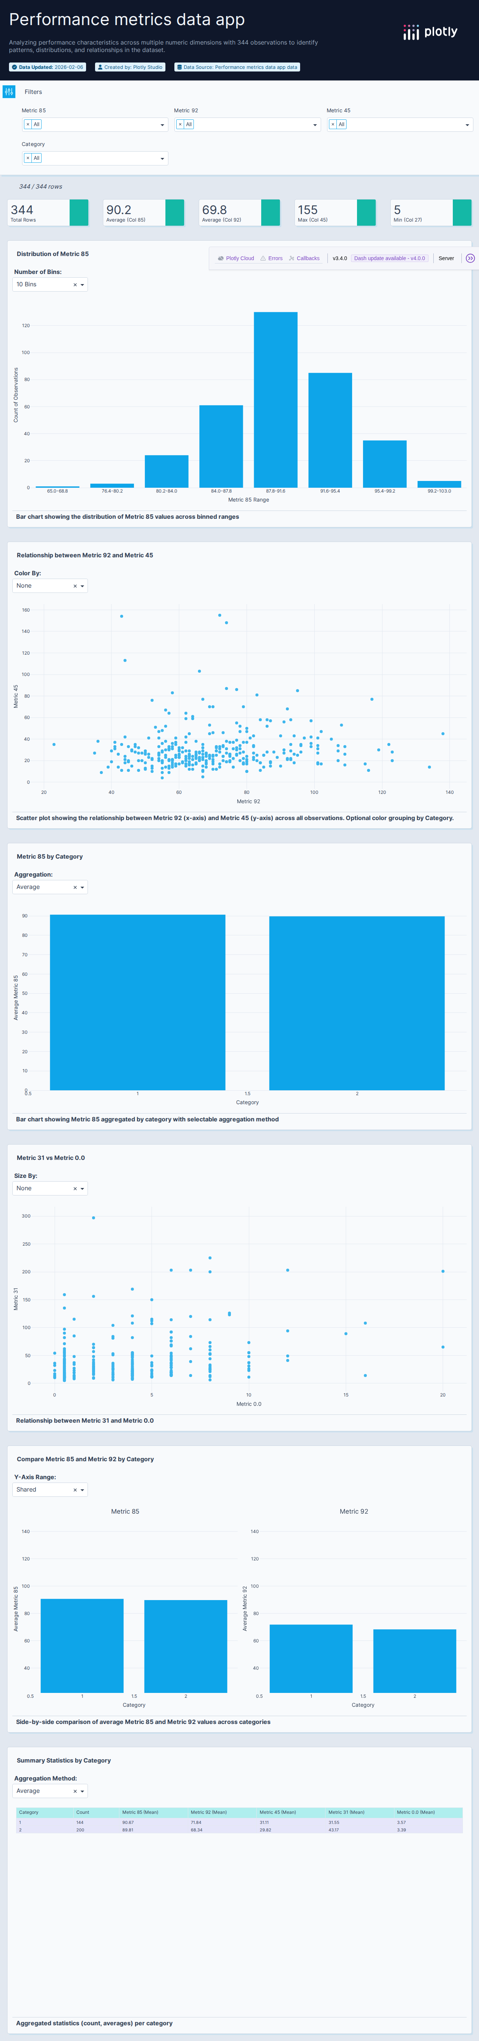This screenshot has height=2041, width=479.
Task: Expand the Color By dropdown
Action: click(x=82, y=586)
